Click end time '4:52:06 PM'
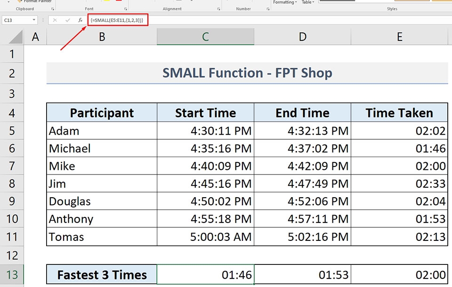This screenshot has width=452, height=287. pyautogui.click(x=302, y=201)
